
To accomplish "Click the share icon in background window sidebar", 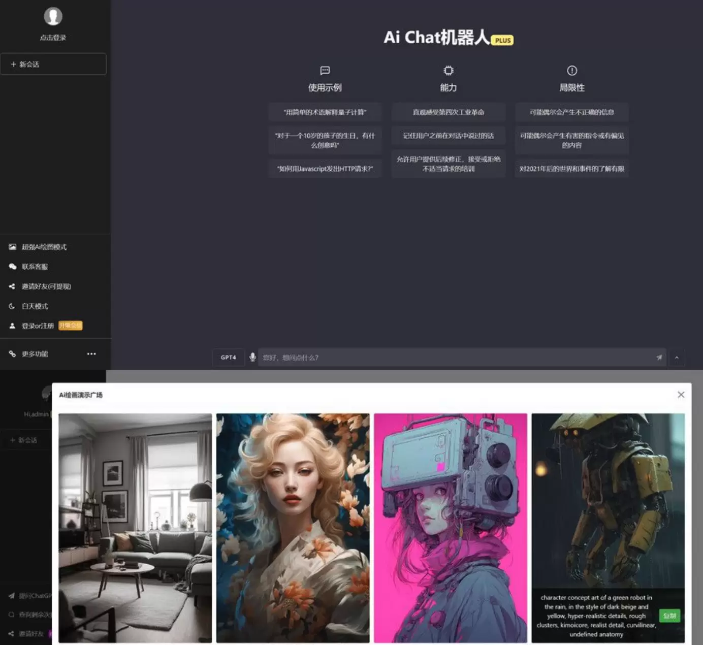I will coord(12,633).
